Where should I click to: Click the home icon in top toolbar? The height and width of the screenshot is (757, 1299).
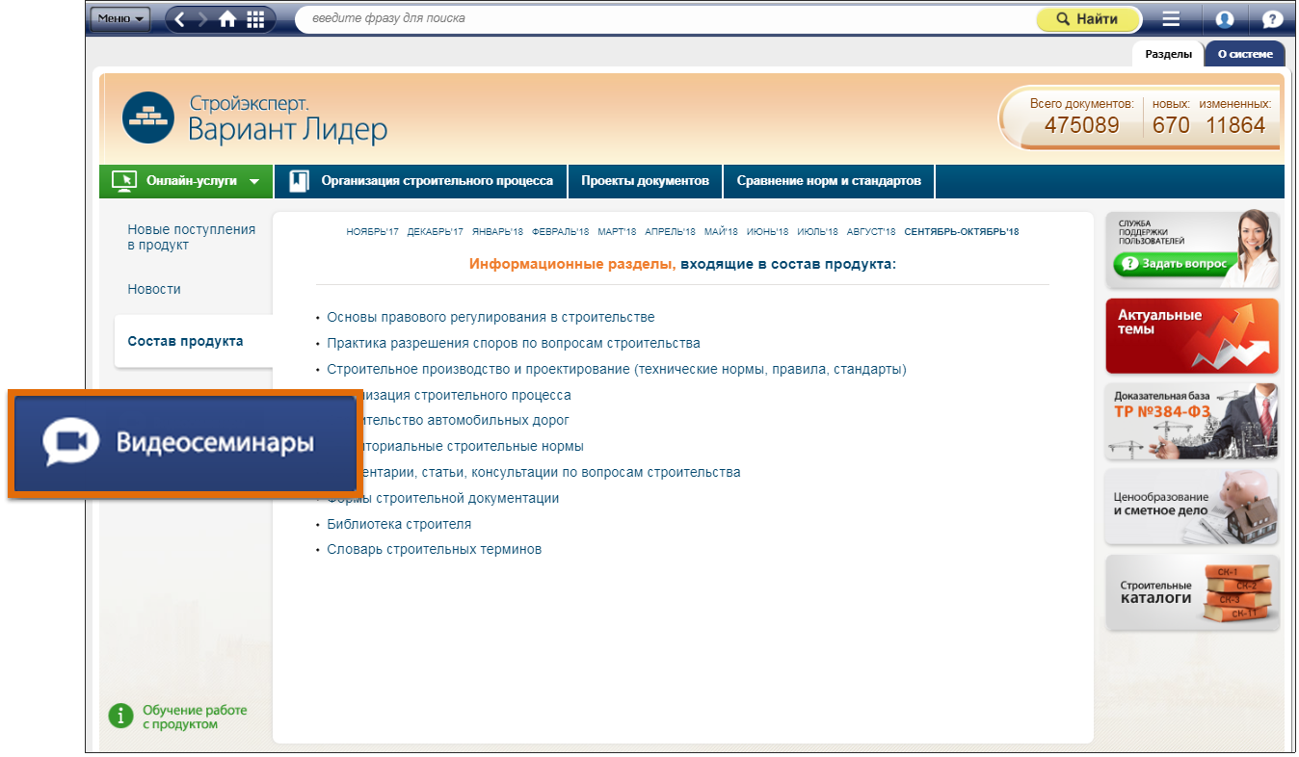(x=227, y=19)
